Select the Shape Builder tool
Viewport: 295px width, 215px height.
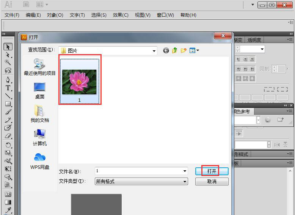coord(8,177)
